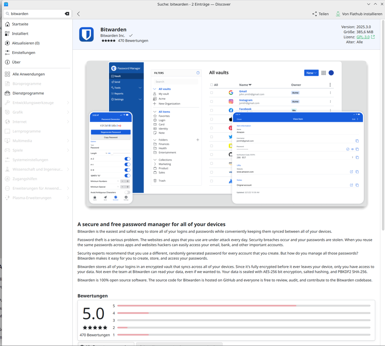Screen dimensions: 385x346
Task: Go back with the left arrow
Action: pyautogui.click(x=79, y=14)
